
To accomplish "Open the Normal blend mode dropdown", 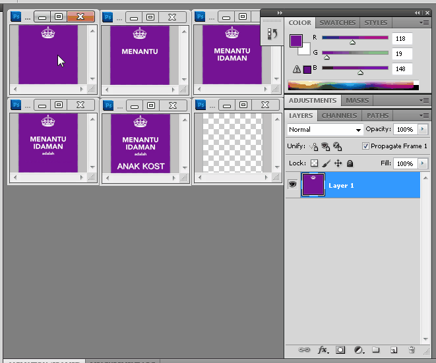I will point(325,130).
